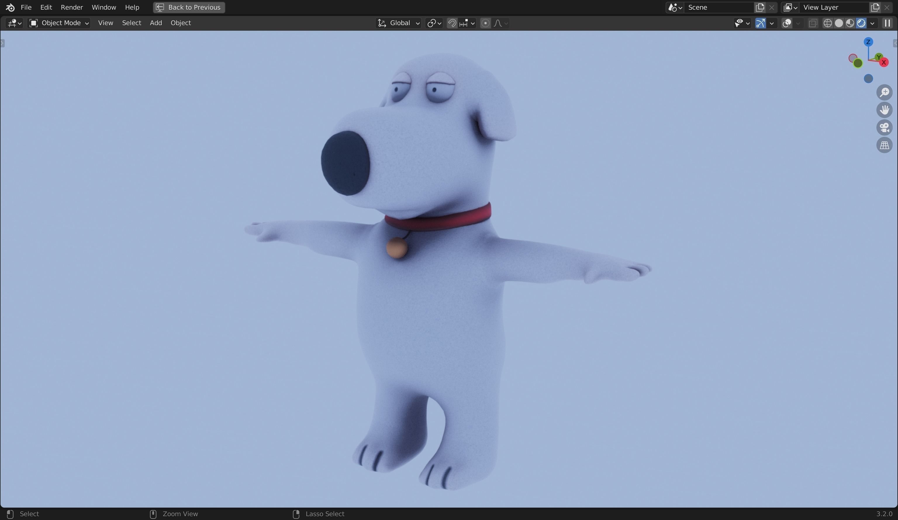This screenshot has width=898, height=520.
Task: Click the green Y axis gizmo ball
Action: coord(879,57)
